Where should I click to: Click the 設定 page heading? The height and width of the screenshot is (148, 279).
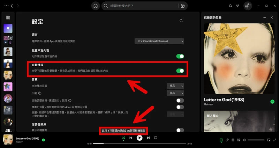click(38, 22)
